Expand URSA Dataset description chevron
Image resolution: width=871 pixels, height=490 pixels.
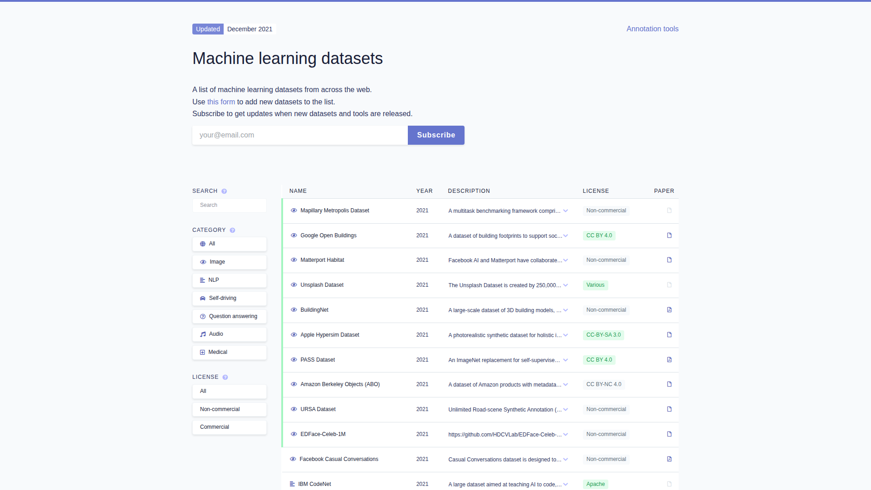566,409
